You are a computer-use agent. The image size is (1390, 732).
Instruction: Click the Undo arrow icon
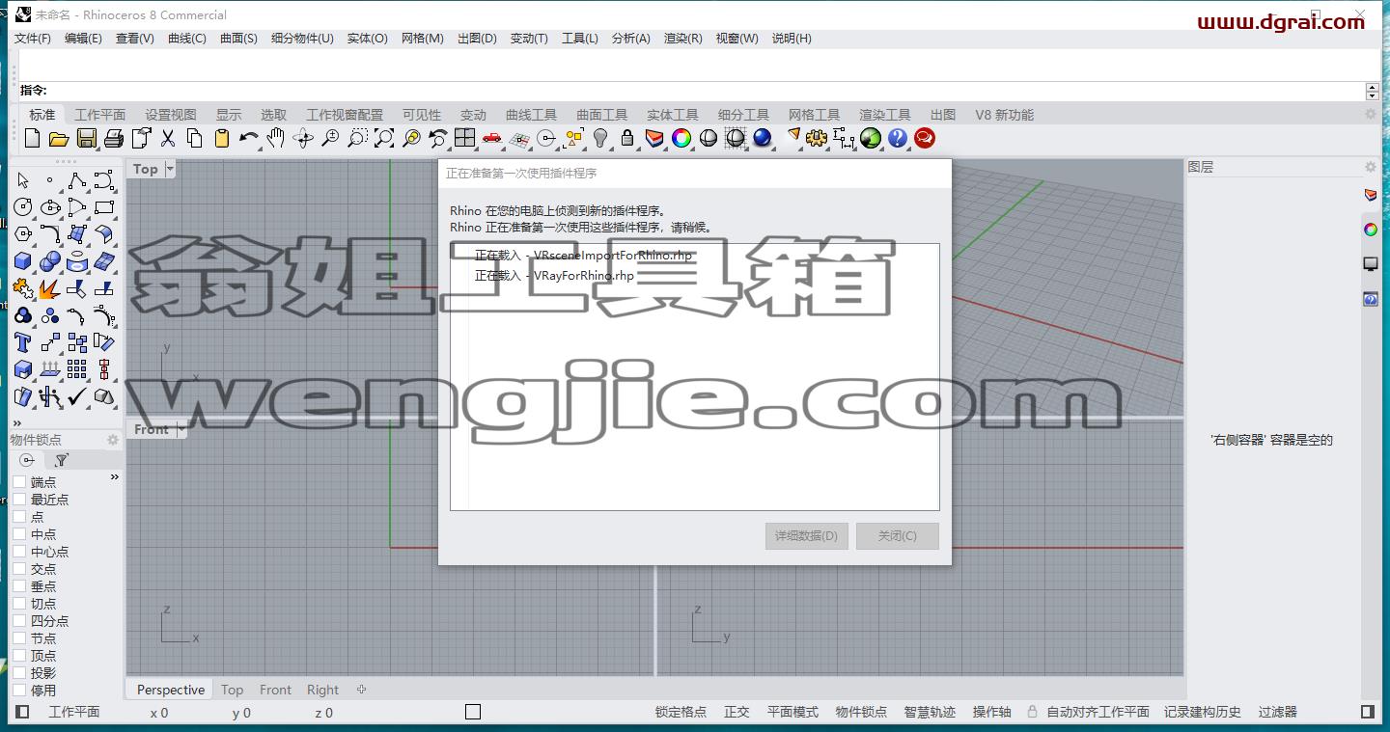pos(248,138)
